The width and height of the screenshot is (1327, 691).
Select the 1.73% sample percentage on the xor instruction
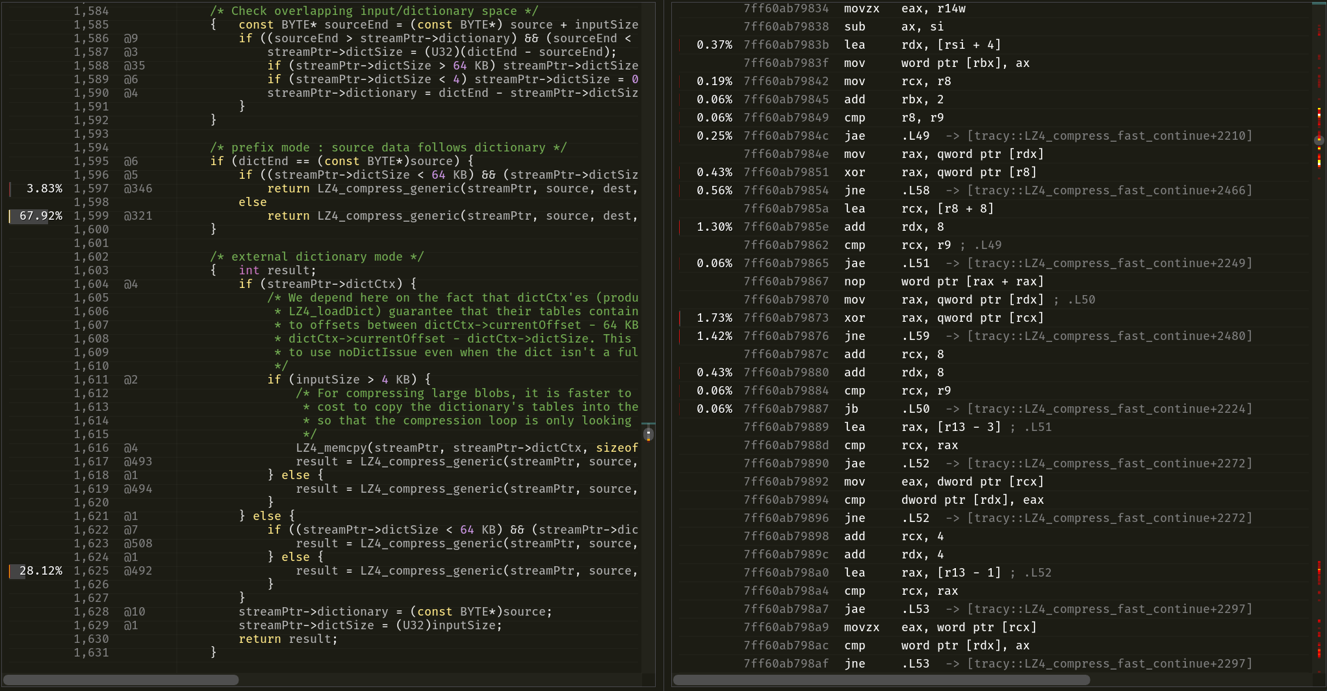tap(715, 318)
